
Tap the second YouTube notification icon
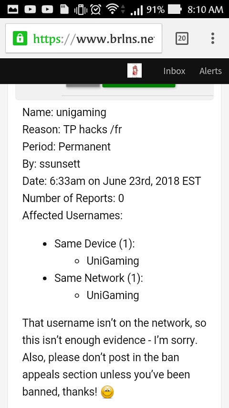coord(47,10)
